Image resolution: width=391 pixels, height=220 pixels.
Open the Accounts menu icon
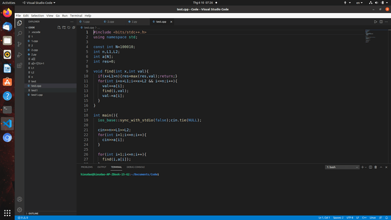tap(19, 199)
